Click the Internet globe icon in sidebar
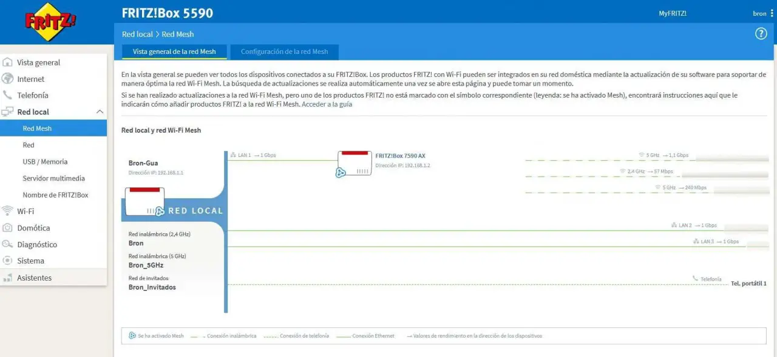 pyautogui.click(x=8, y=79)
